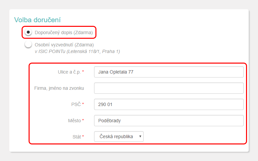The width and height of the screenshot is (258, 161).
Task: Click the 'Volba doručení' heading
Action: coord(37,20)
